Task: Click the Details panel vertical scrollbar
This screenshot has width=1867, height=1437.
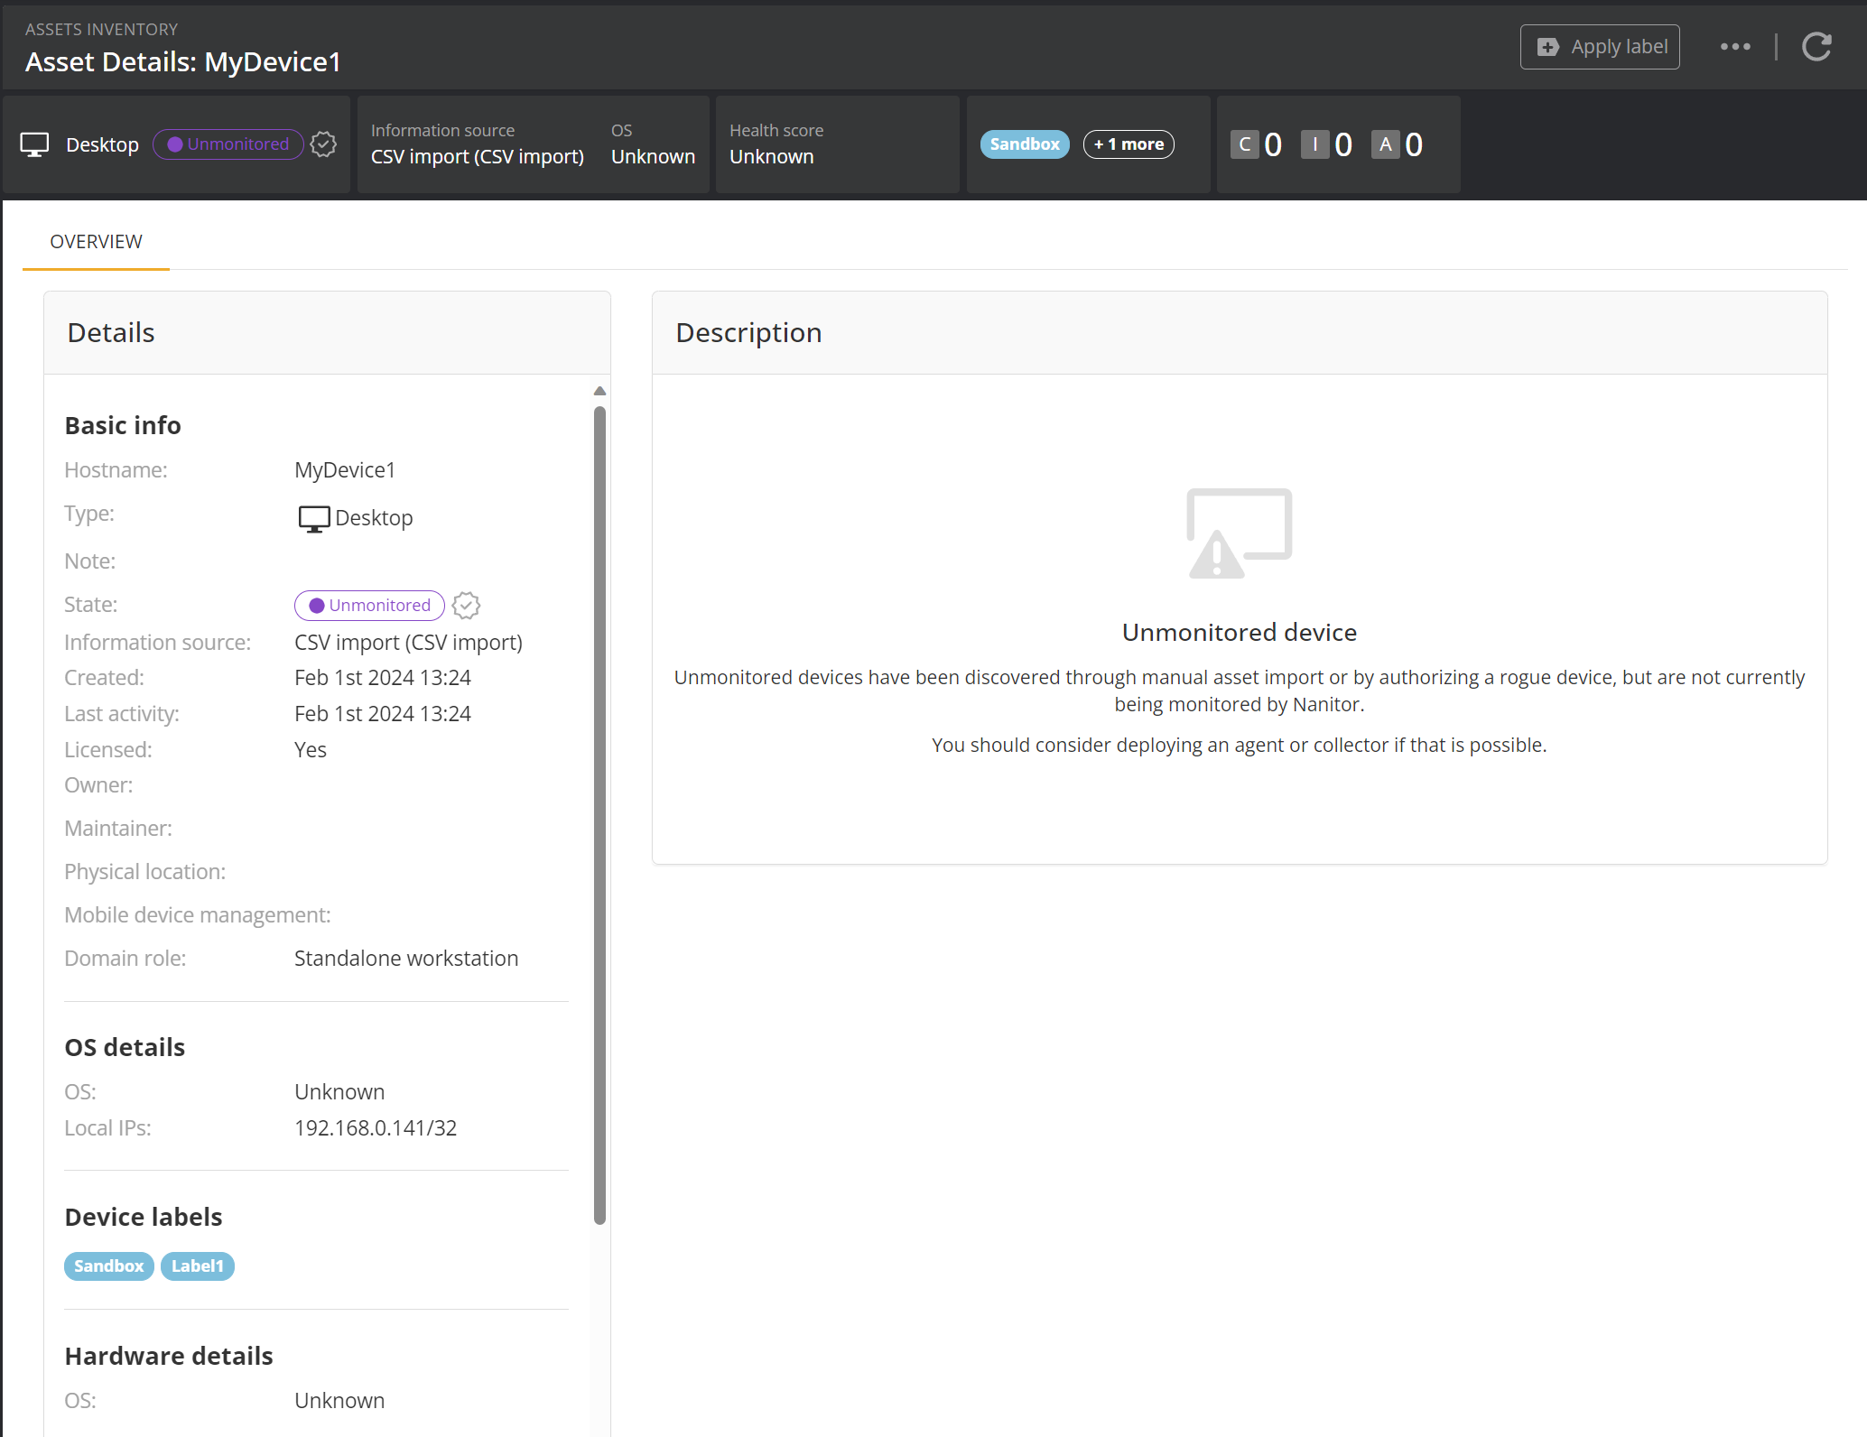Action: pos(599,812)
